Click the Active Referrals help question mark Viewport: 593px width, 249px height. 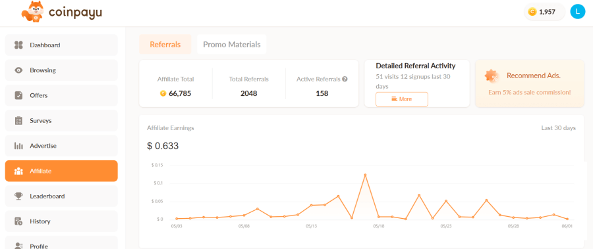345,79
